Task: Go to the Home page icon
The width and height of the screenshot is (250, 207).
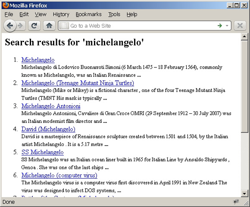Action: click(49, 26)
